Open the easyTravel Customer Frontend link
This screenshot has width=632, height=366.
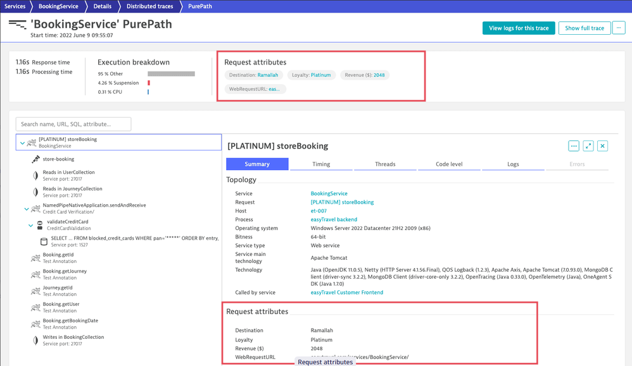(346, 293)
